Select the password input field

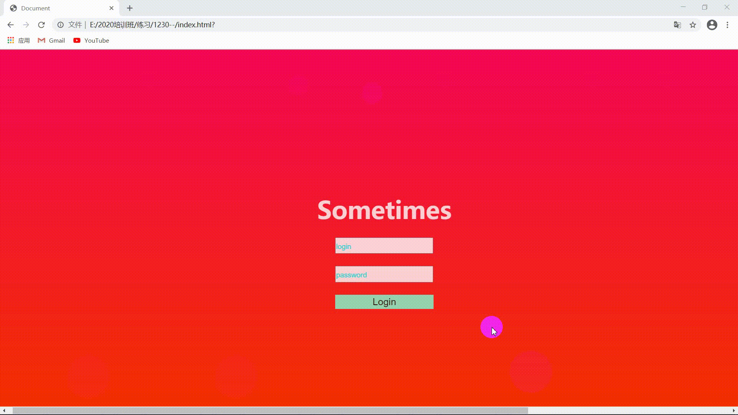384,274
